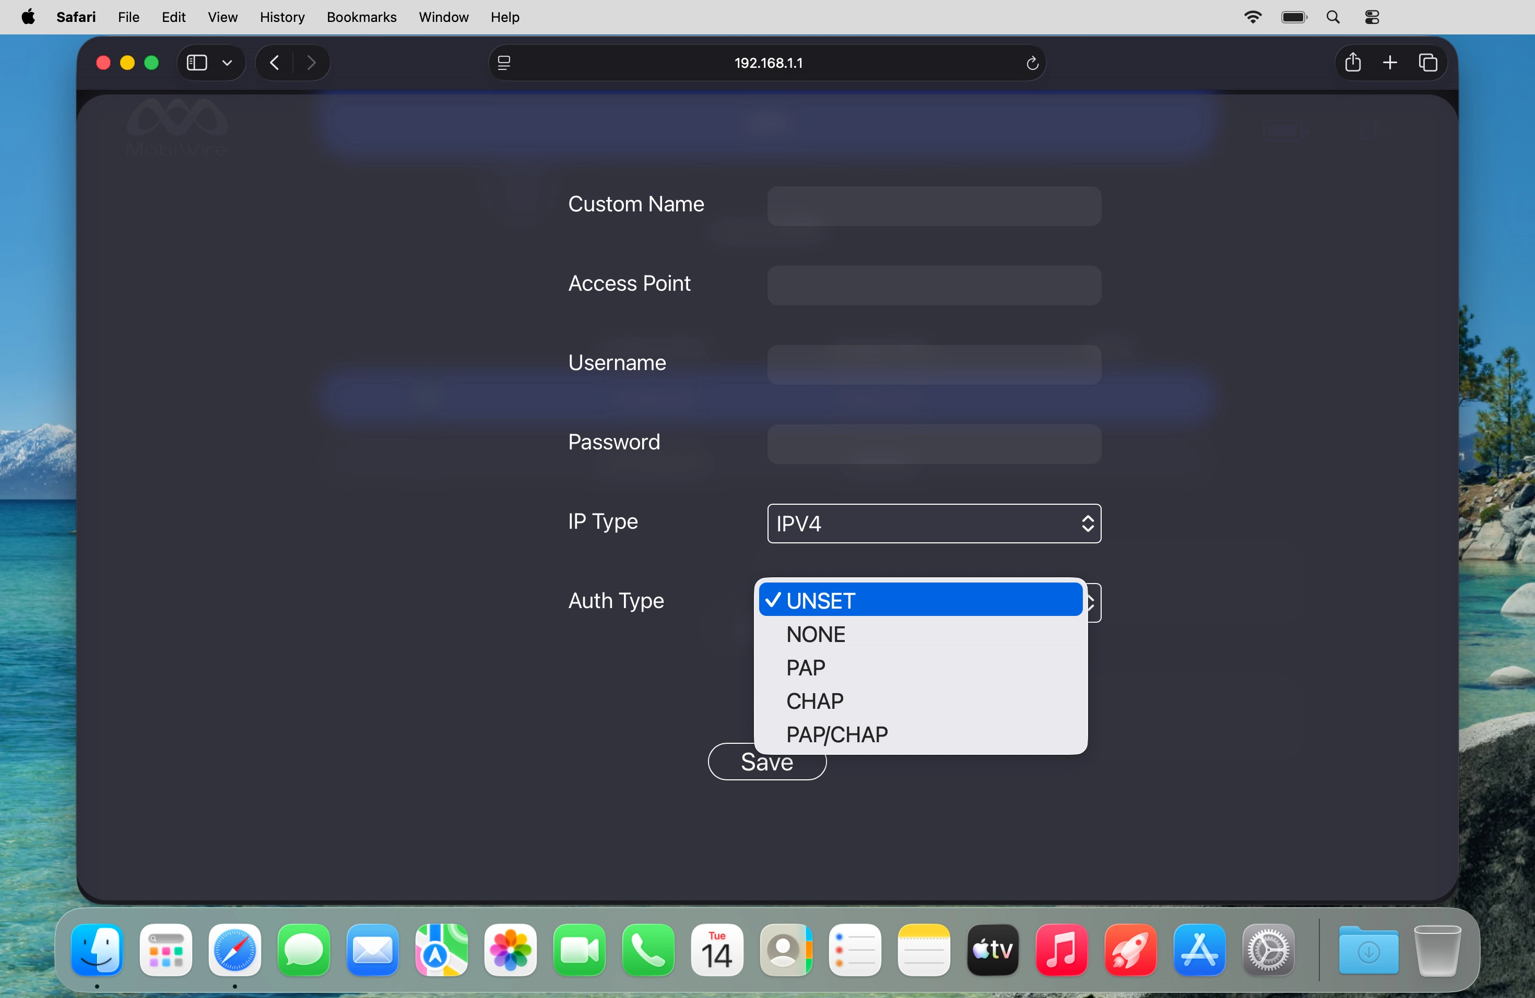
Task: Click the forward navigation arrow
Action: (312, 63)
